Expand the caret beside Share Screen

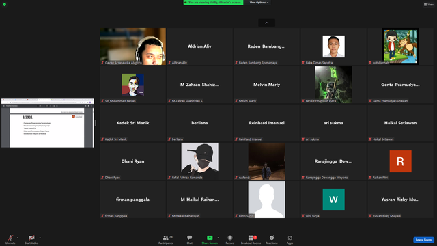tap(218, 238)
